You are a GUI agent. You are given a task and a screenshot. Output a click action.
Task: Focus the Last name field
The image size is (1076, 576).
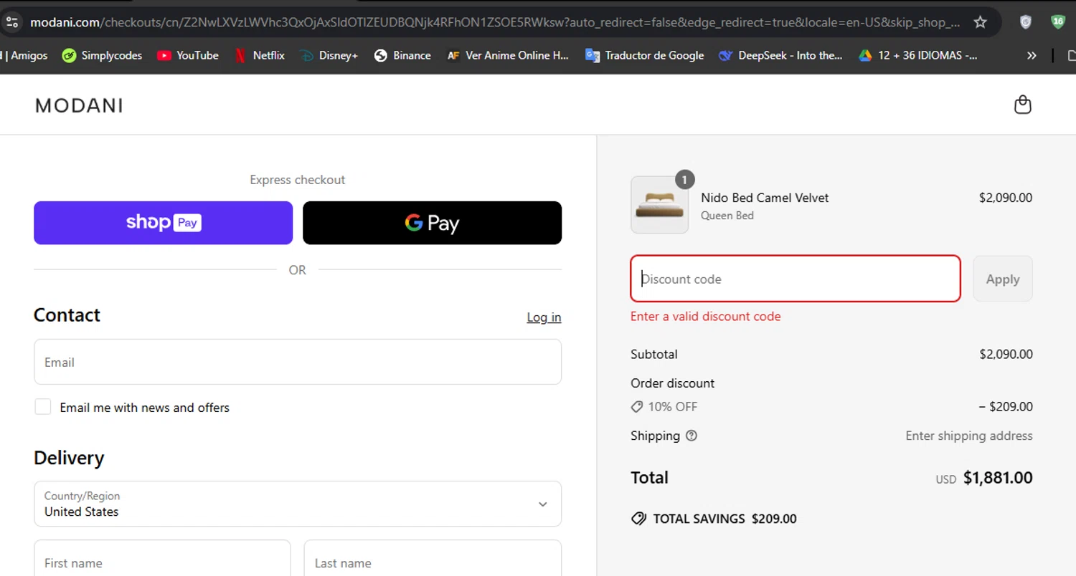point(433,559)
